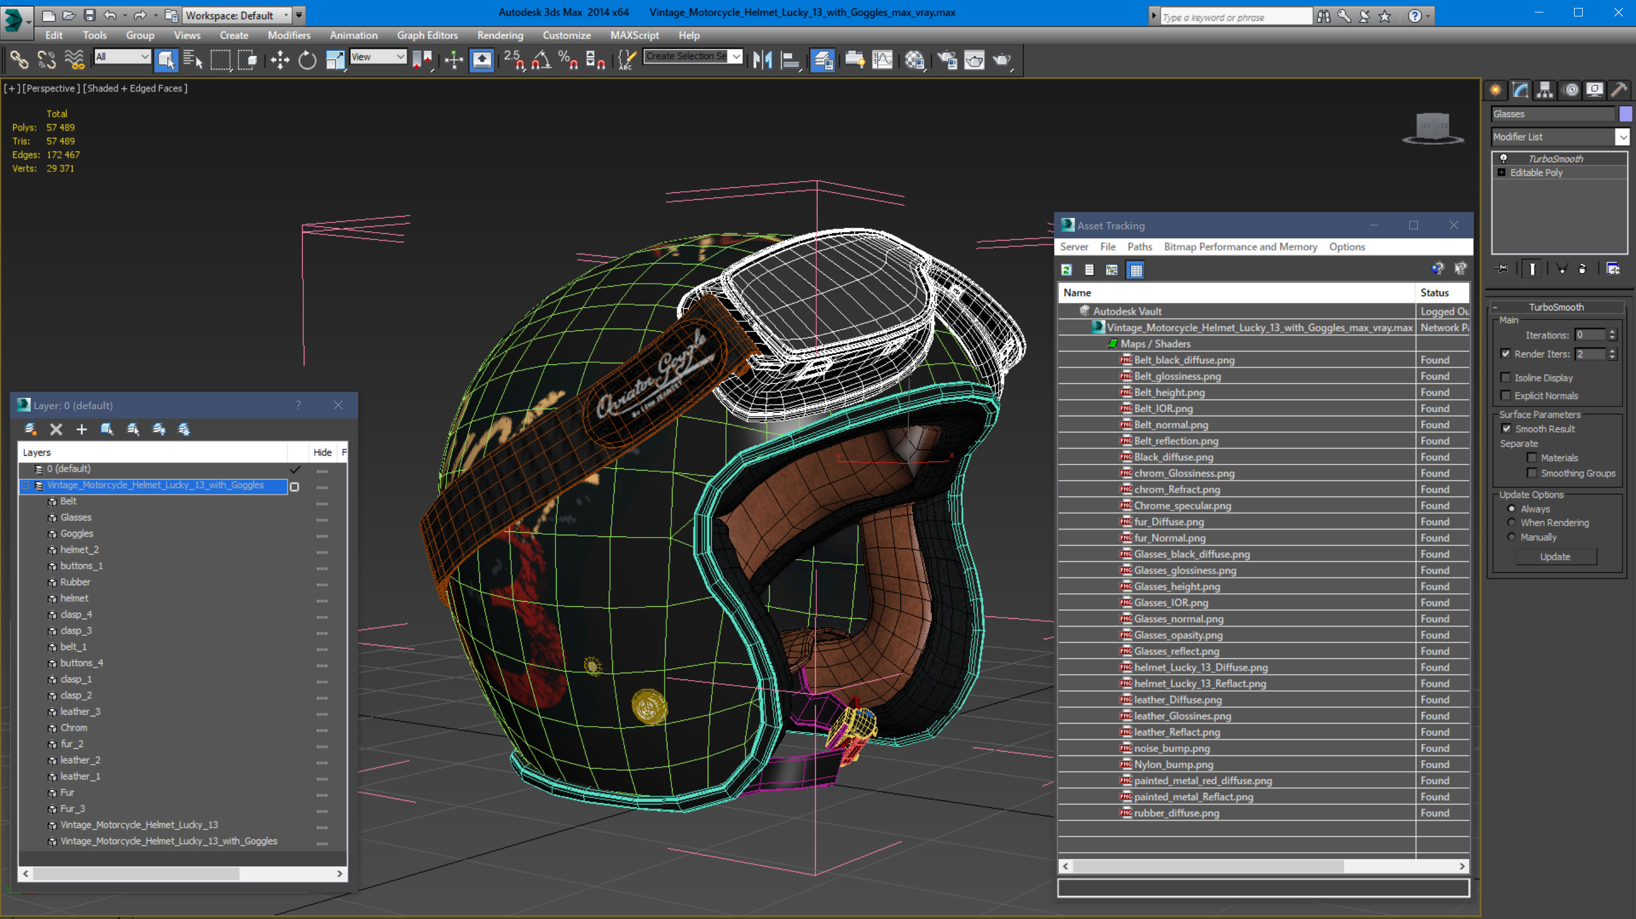Click Refresh icon in Asset Tracking
Viewport: 1636px width, 919px height.
1066,270
